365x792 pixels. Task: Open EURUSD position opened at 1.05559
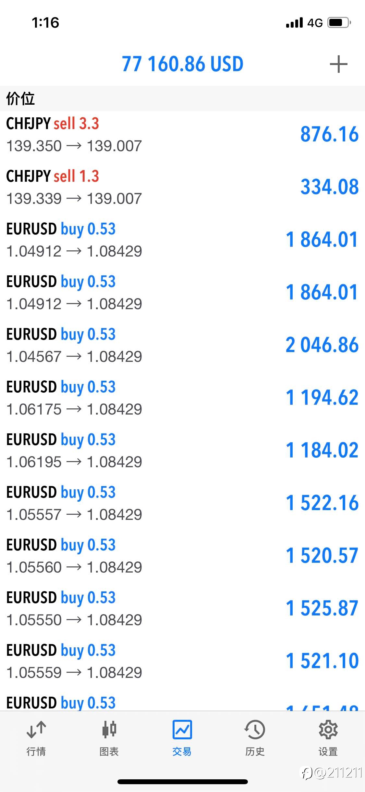coord(182,661)
